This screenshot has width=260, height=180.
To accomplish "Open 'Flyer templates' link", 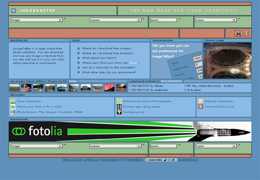I will click(x=29, y=101).
